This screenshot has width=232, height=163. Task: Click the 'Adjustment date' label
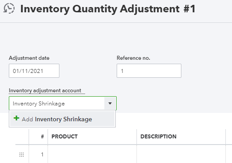pyautogui.click(x=29, y=58)
